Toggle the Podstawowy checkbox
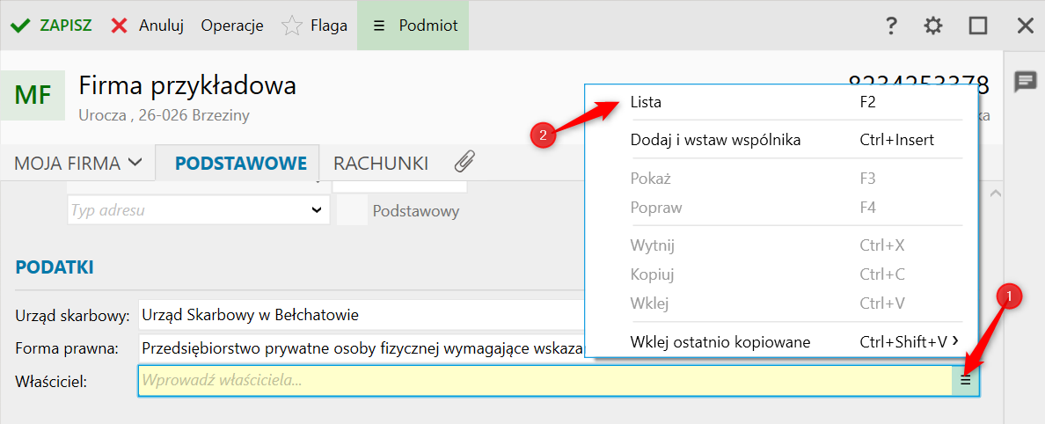Image resolution: width=1045 pixels, height=424 pixels. 352,211
